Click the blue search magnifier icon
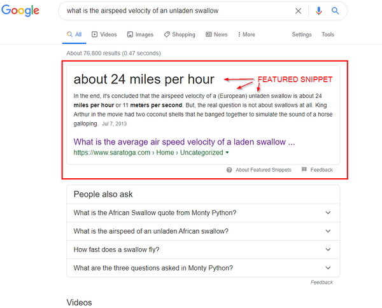The height and width of the screenshot is (308, 382). [336, 11]
